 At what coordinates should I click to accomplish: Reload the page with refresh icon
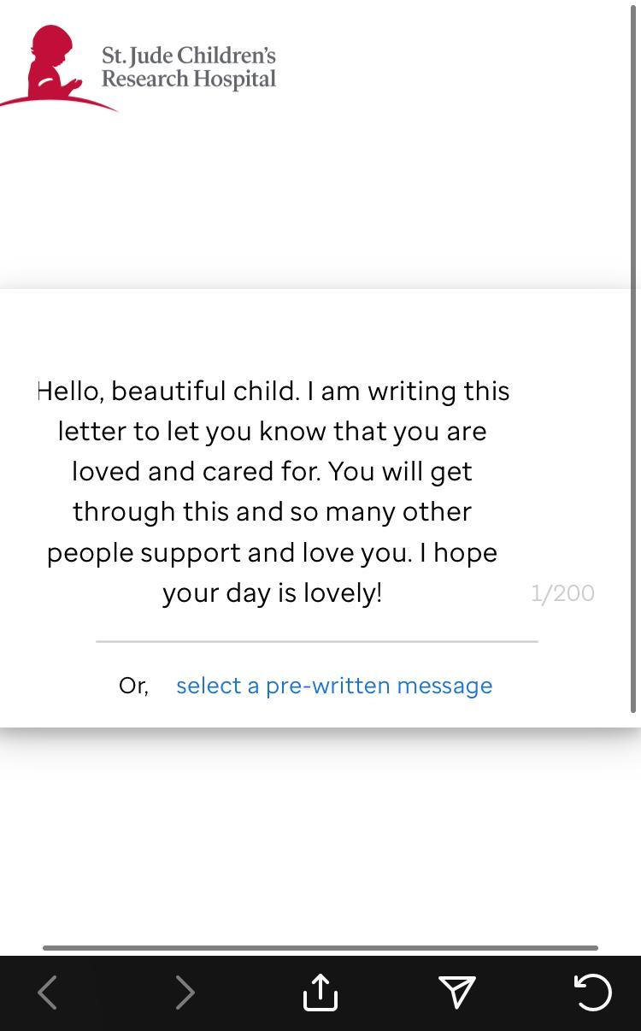pos(592,993)
